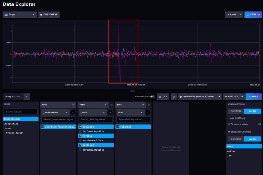Check the VerticalAmplifie field
263x175 pixels.
tap(80, 150)
